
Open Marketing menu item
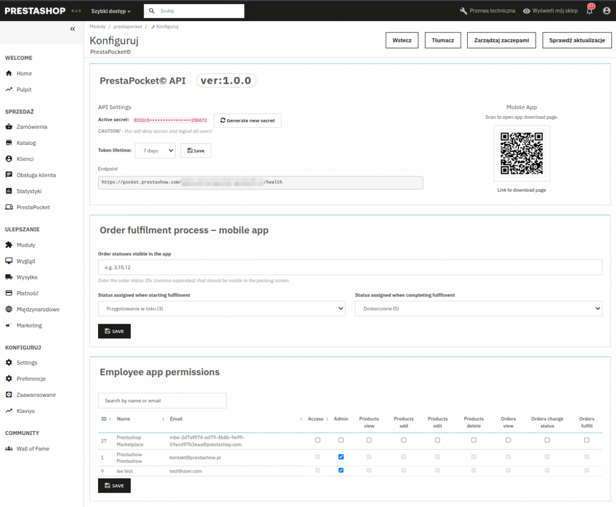pos(29,326)
